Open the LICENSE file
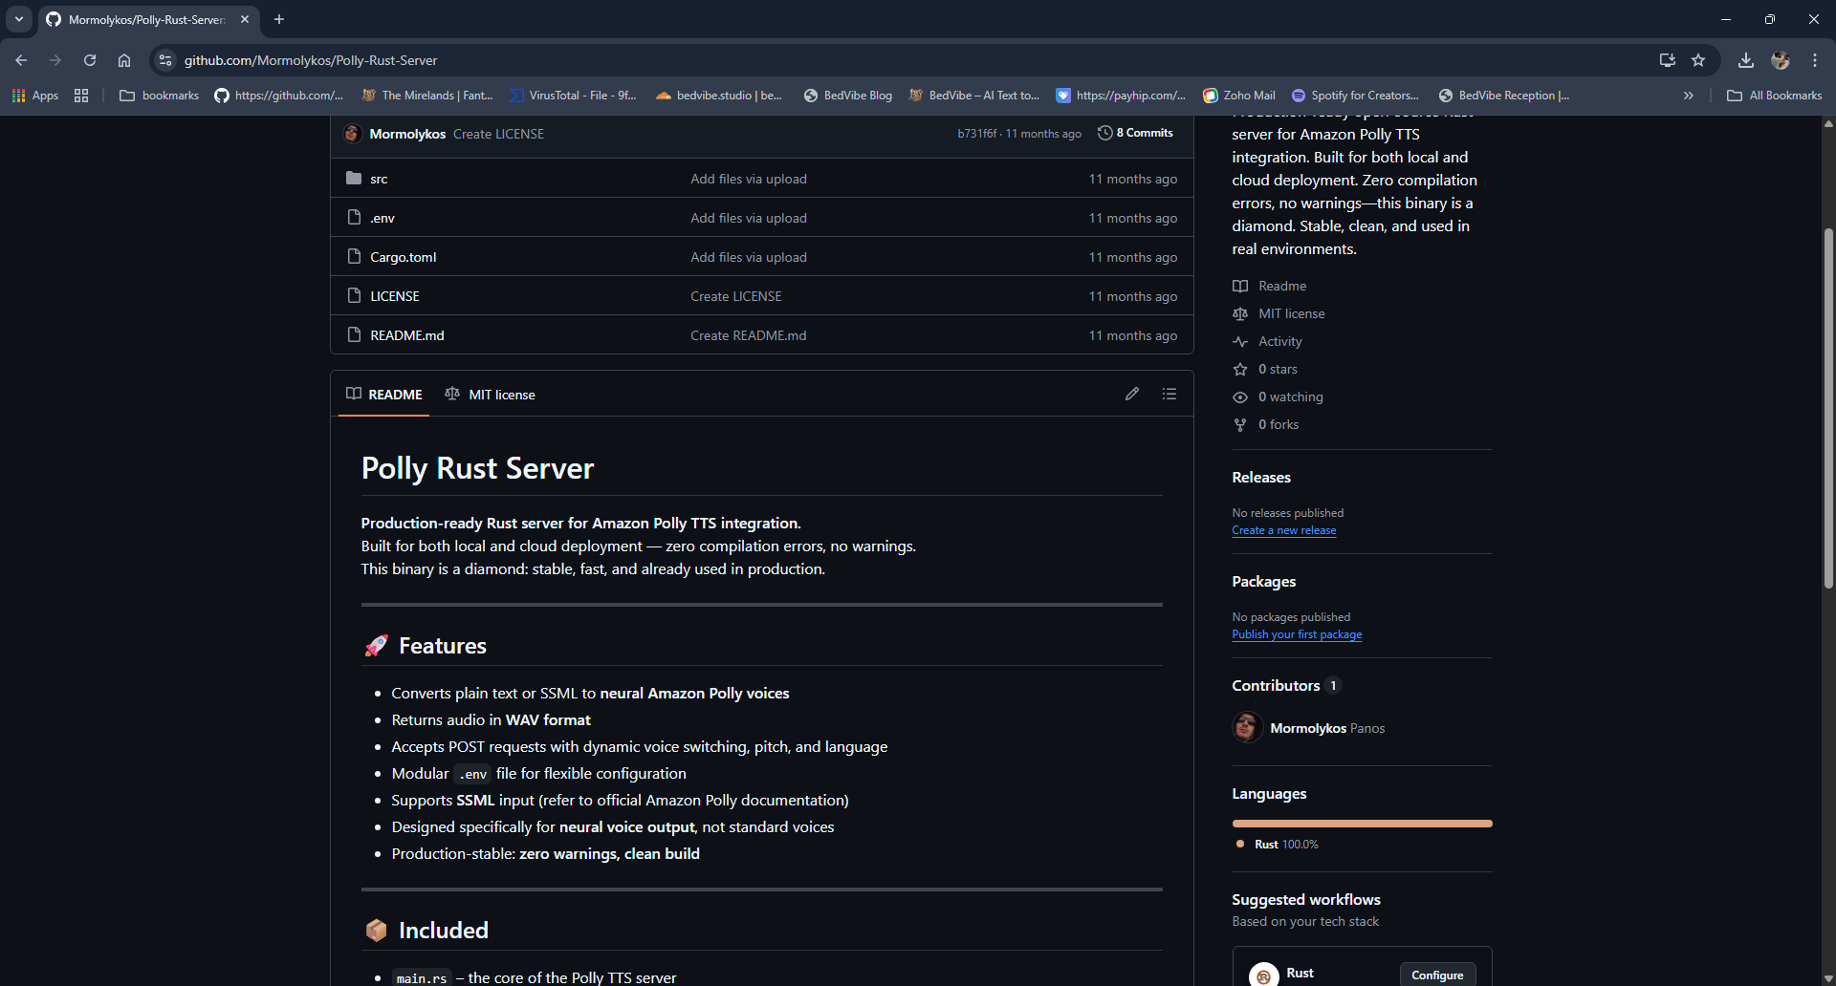This screenshot has width=1836, height=986. (395, 296)
